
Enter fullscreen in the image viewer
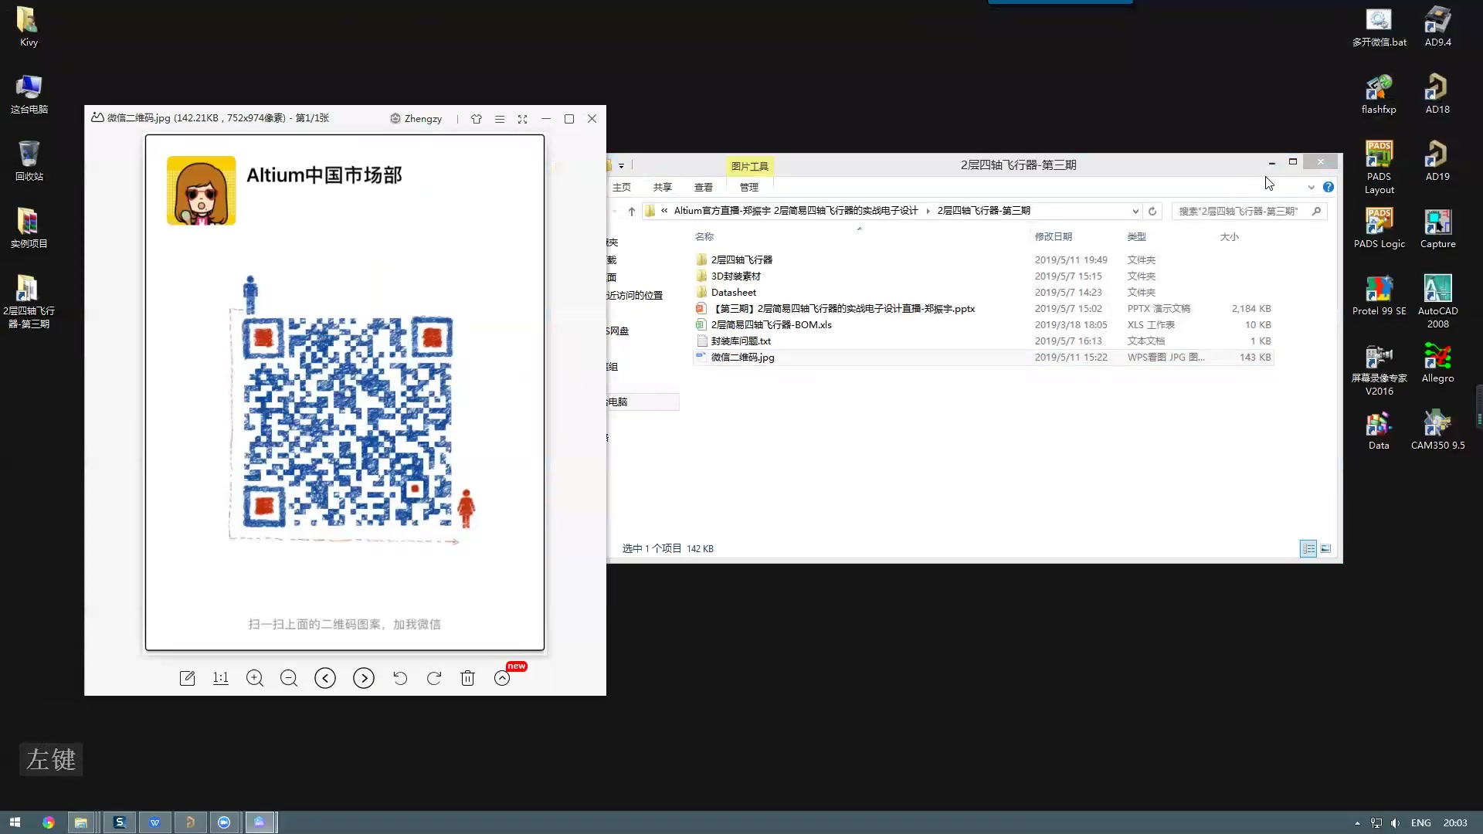point(522,119)
